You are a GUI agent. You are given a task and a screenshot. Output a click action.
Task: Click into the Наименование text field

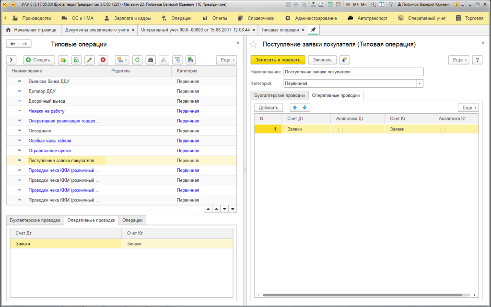tap(353, 72)
